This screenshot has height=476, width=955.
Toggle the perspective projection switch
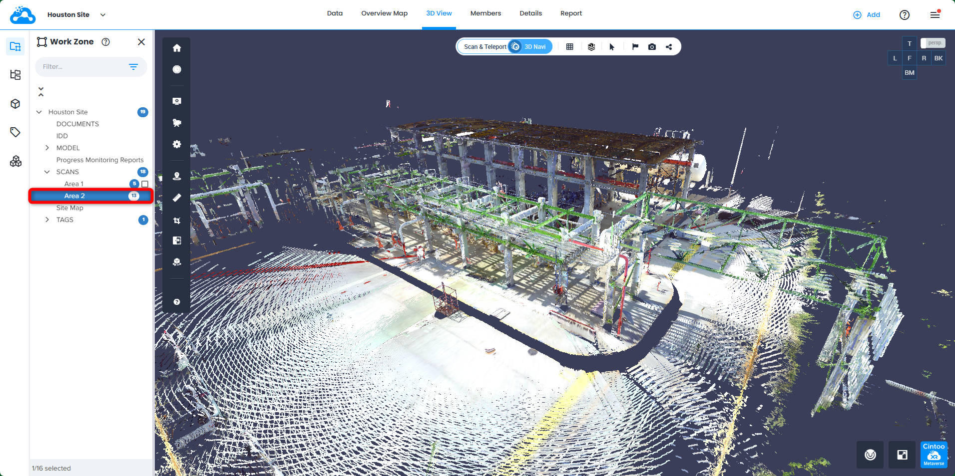click(x=933, y=43)
